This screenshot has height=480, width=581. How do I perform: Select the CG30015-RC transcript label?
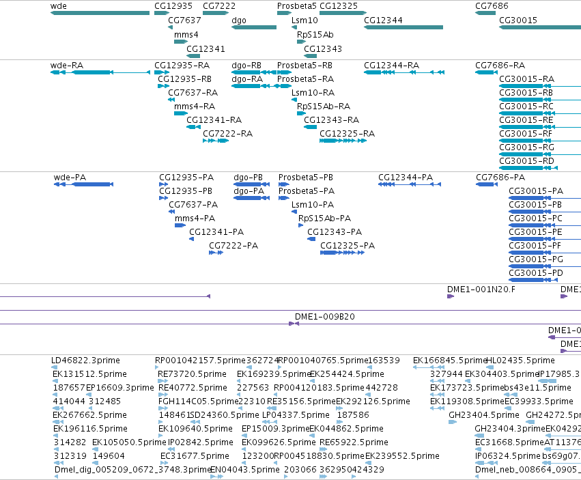coord(526,107)
